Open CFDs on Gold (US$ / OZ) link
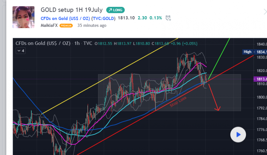Screen dimensions: 267x155 click(x=65, y=18)
